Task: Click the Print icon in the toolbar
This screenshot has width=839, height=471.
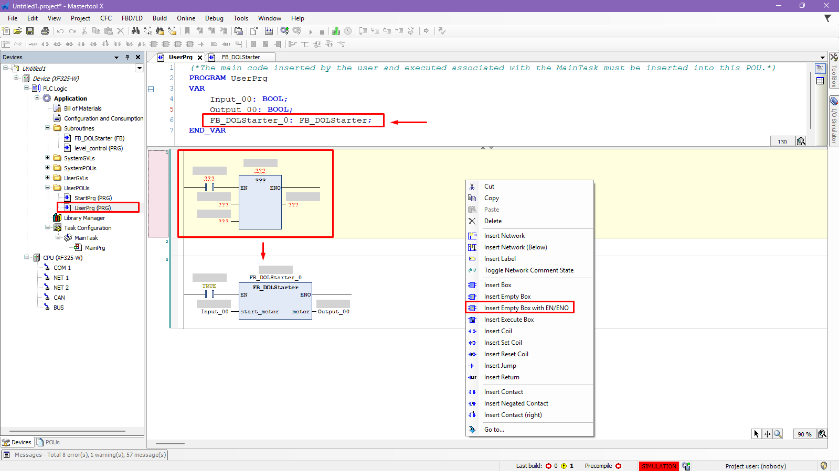Action: tap(45, 31)
